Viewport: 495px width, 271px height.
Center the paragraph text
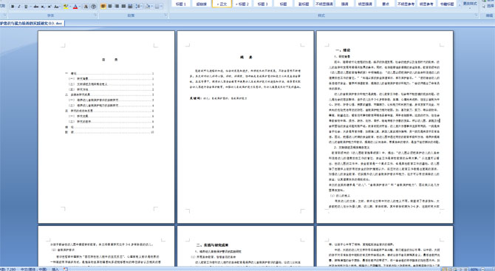(110, 7)
